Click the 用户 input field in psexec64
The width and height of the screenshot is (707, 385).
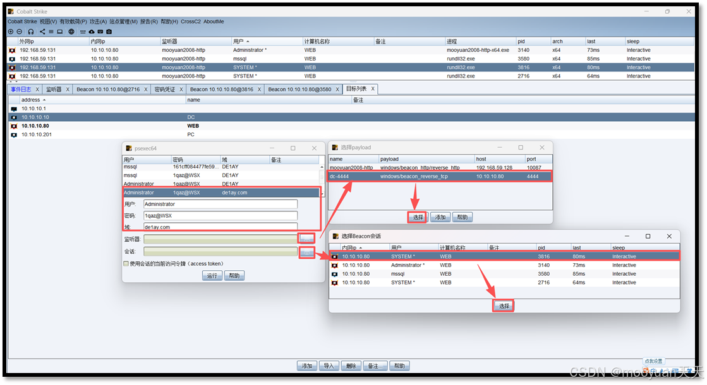pos(221,204)
